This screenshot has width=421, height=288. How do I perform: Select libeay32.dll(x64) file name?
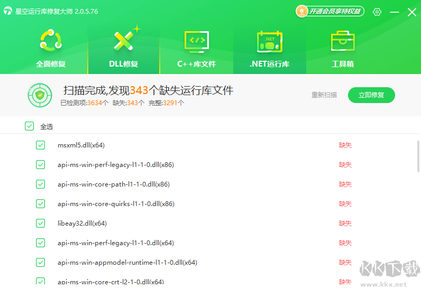[82, 224]
